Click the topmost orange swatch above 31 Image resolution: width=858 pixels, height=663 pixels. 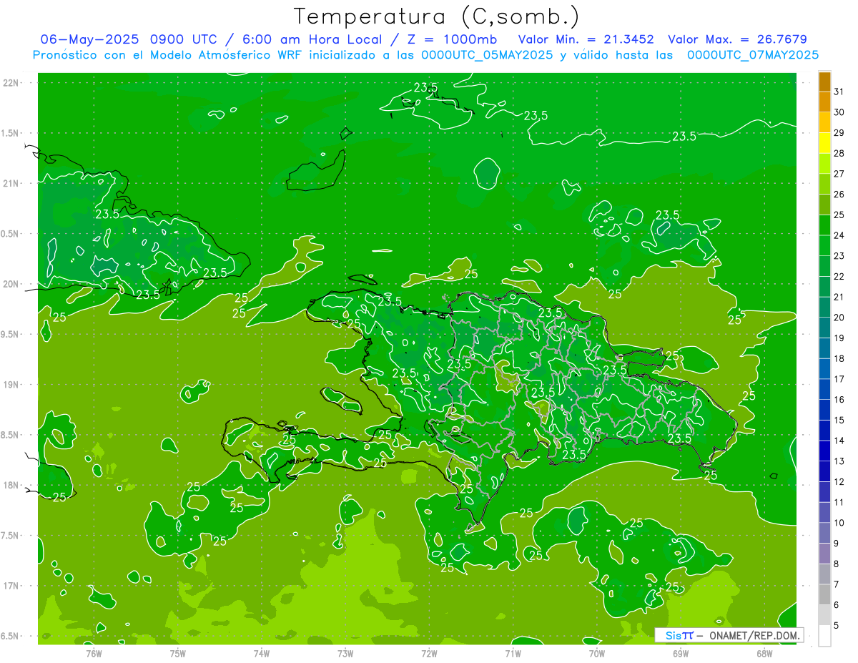[824, 81]
